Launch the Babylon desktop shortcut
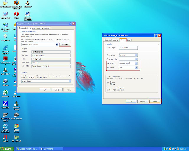The height and width of the screenshot is (151, 189). tap(5, 82)
